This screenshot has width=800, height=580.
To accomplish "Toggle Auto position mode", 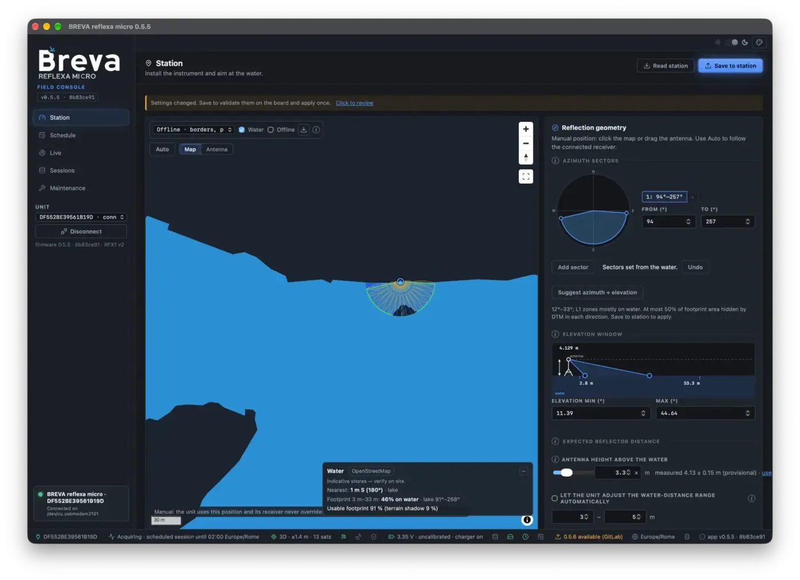I will coord(162,150).
